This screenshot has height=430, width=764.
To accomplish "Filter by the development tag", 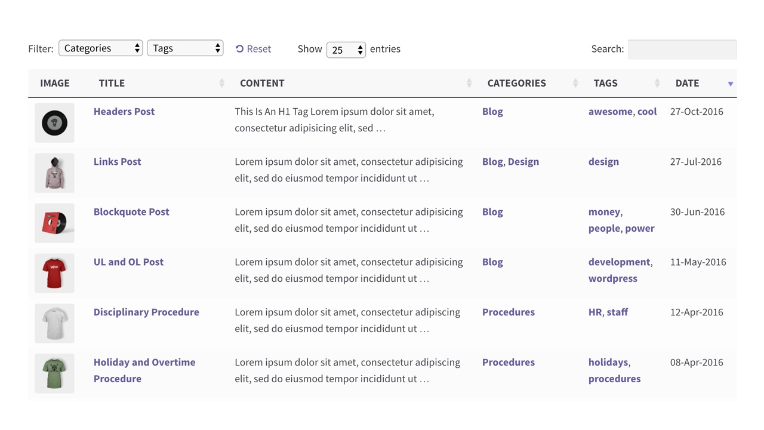I will point(619,262).
